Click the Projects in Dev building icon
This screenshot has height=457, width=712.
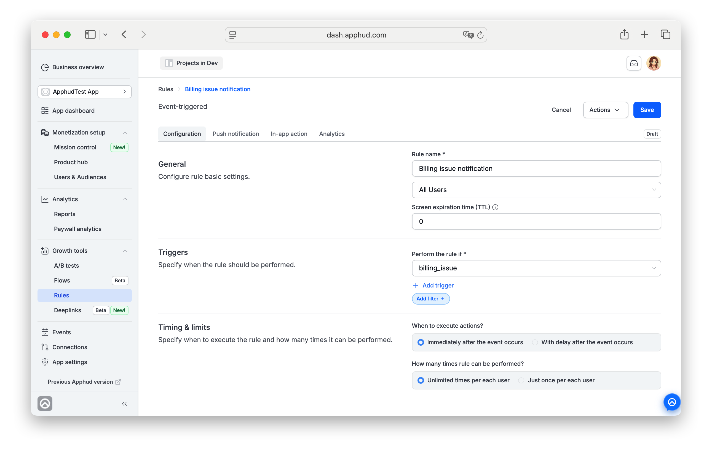169,63
